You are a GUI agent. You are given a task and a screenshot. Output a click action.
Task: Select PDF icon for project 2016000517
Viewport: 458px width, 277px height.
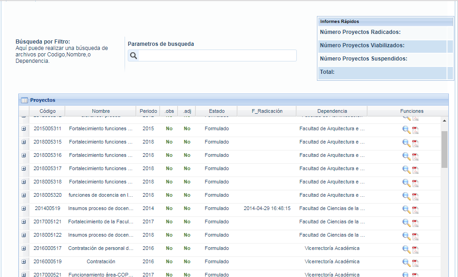[415, 249]
